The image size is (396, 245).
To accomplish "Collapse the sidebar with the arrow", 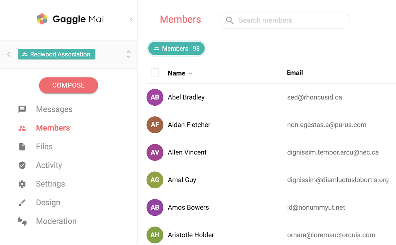I will click(x=131, y=20).
